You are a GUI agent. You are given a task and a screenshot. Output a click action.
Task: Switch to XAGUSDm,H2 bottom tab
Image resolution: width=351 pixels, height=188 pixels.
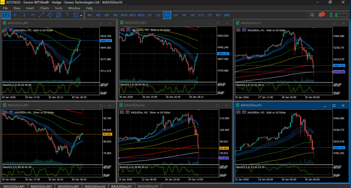pos(95,186)
